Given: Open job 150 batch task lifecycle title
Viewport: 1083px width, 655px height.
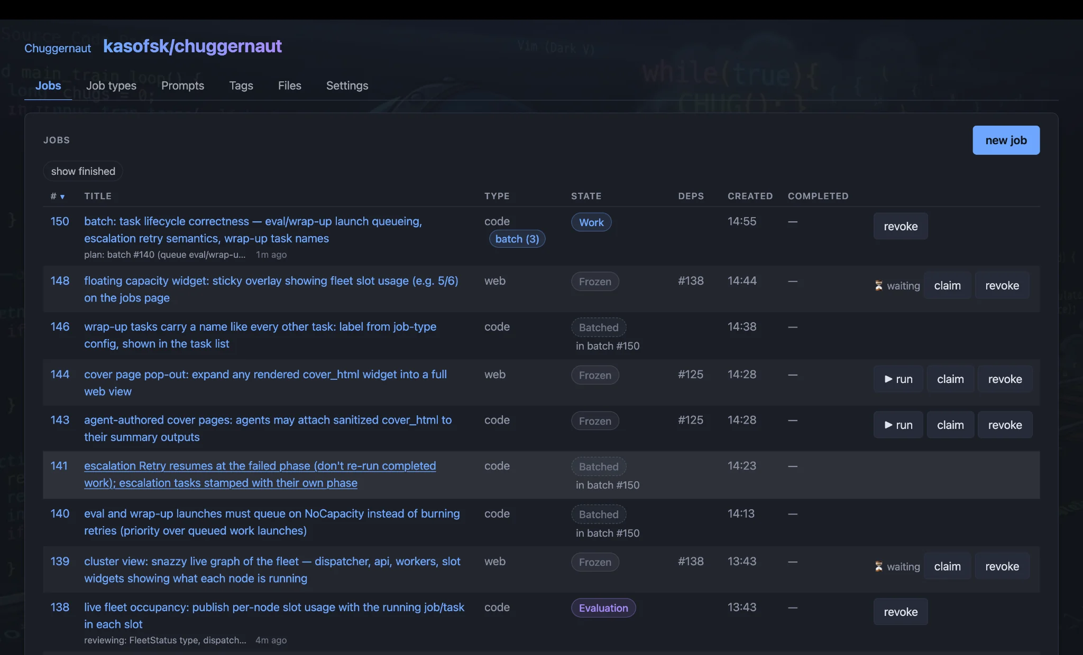Looking at the screenshot, I should 253,230.
